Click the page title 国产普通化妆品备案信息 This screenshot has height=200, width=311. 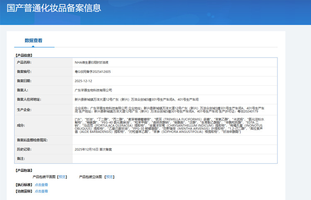point(54,8)
